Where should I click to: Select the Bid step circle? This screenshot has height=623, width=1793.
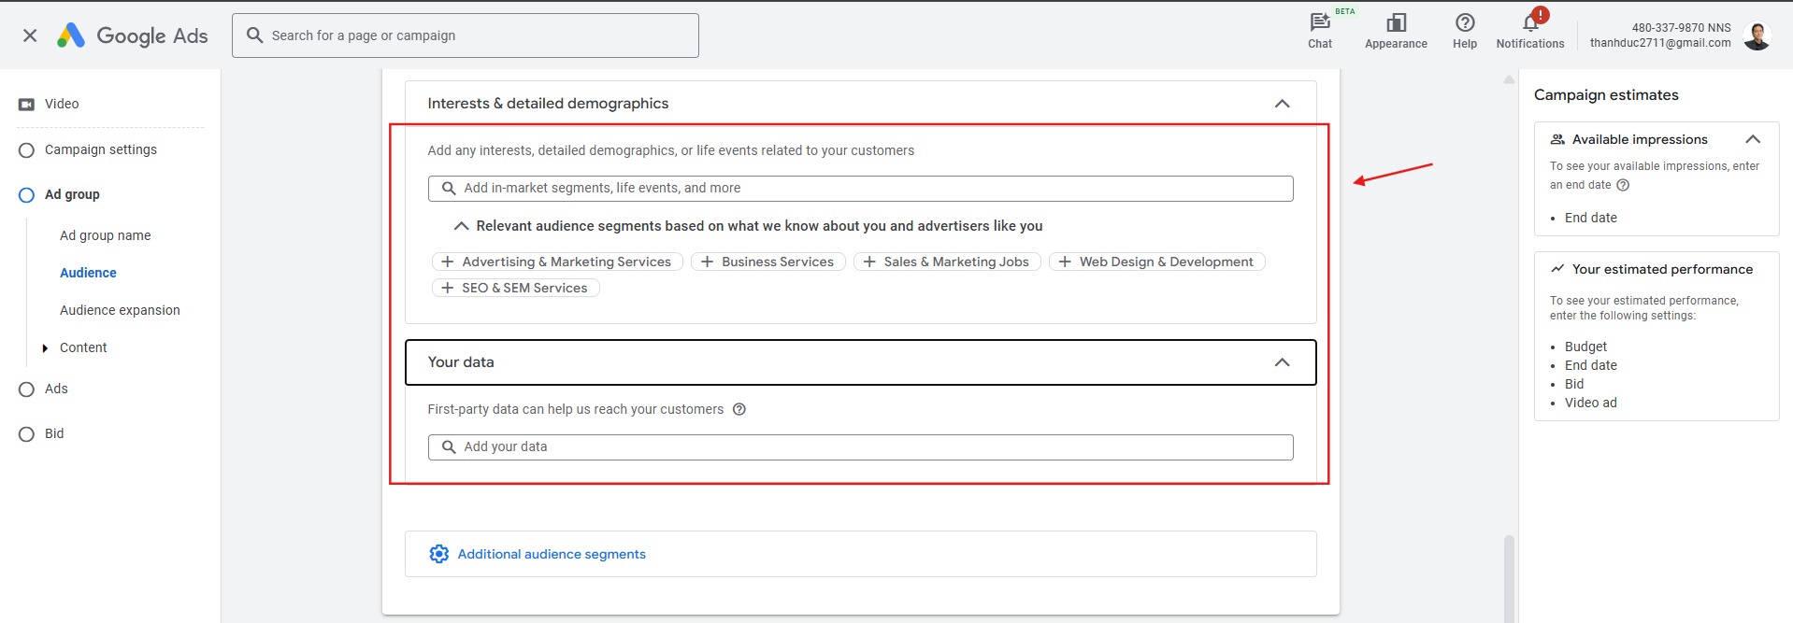pos(26,434)
